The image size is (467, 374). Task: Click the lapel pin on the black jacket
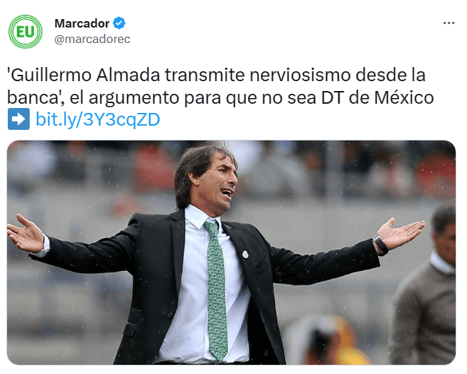click(245, 255)
